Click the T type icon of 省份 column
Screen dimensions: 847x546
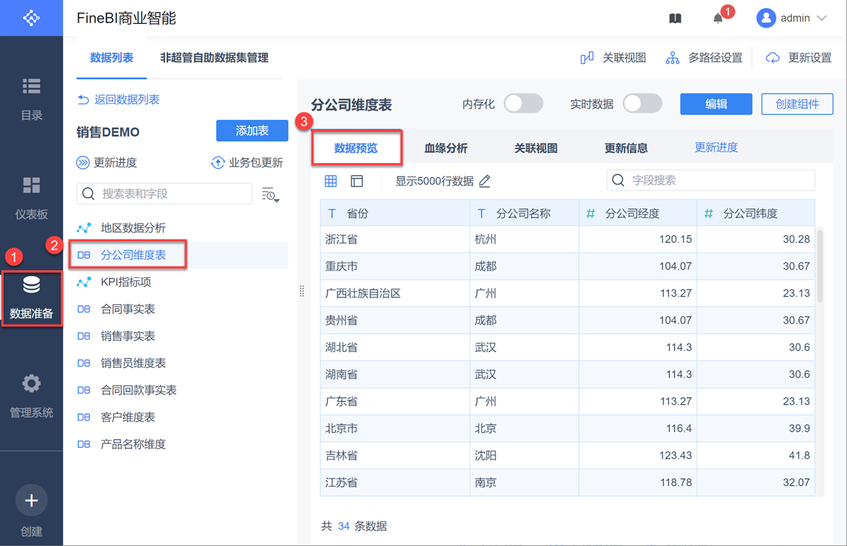pos(332,213)
